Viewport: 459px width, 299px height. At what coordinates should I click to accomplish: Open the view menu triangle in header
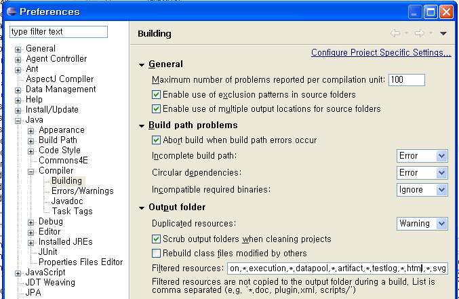(443, 33)
